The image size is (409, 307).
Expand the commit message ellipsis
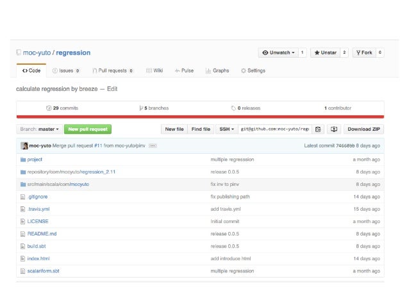153,146
